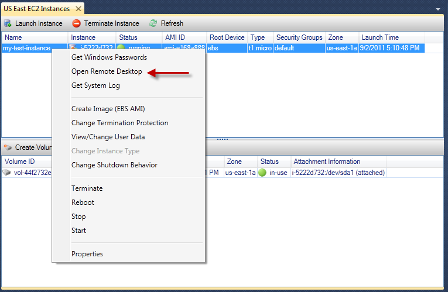Click the Create Volume icon
Image resolution: width=448 pixels, height=292 pixels.
coord(8,147)
